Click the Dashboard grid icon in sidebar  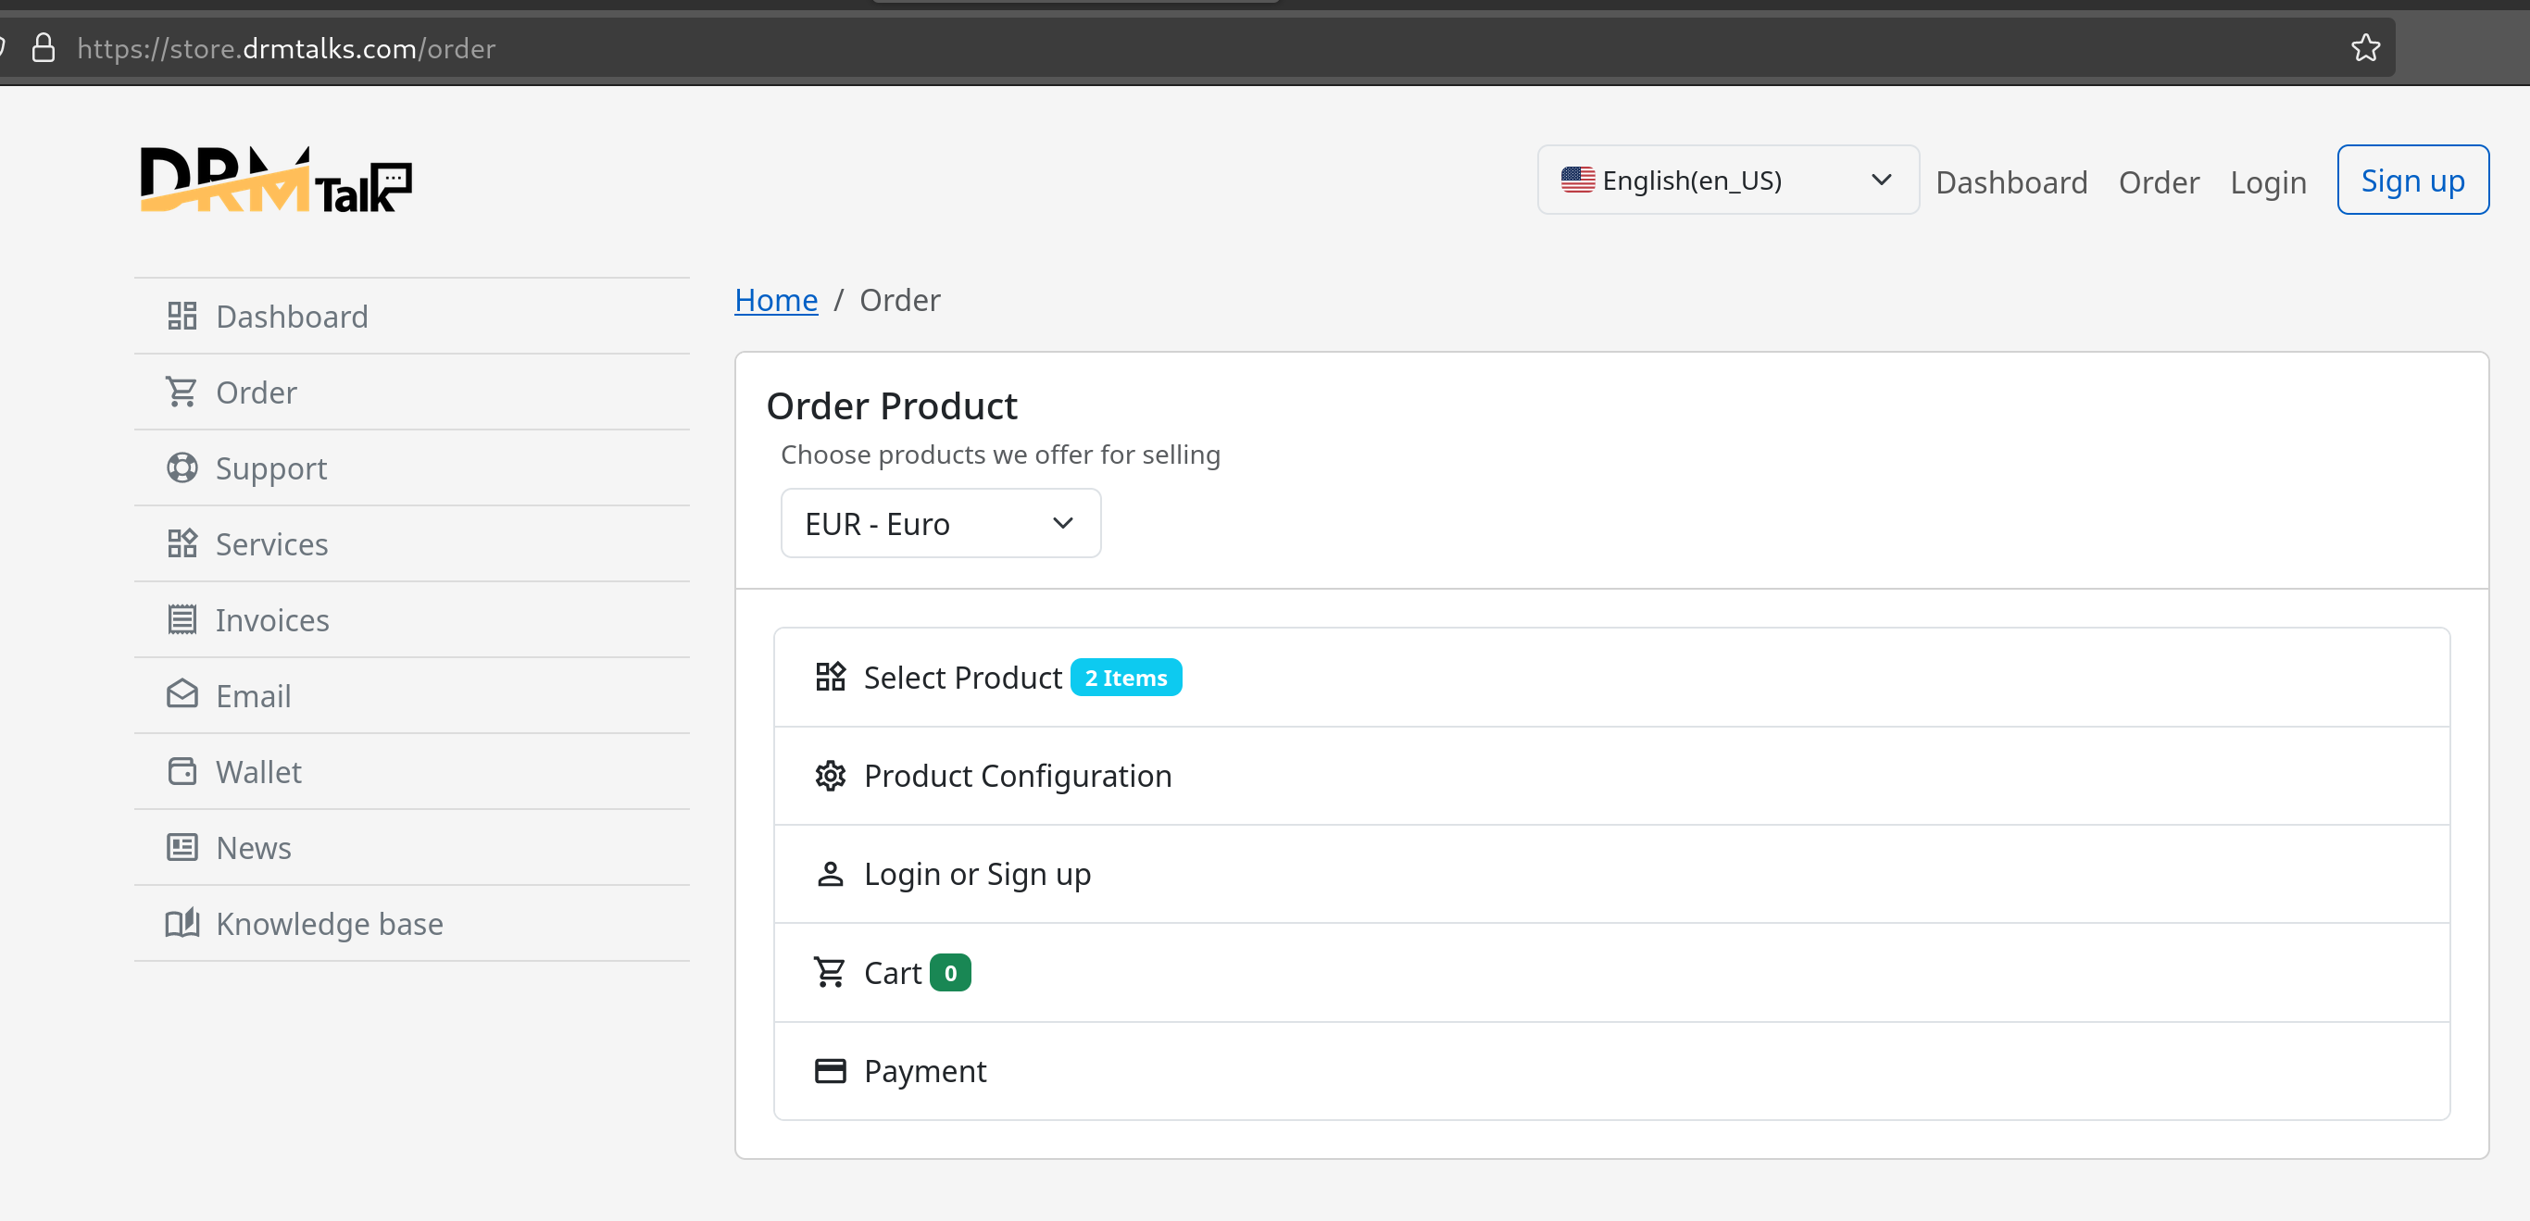[182, 316]
